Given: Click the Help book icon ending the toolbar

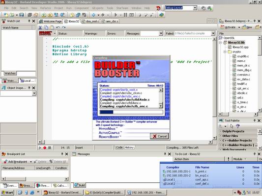Looking at the screenshot, I should point(161,15).
